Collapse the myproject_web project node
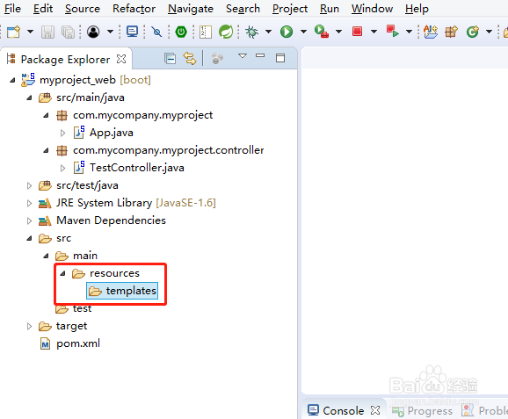 pos(12,80)
